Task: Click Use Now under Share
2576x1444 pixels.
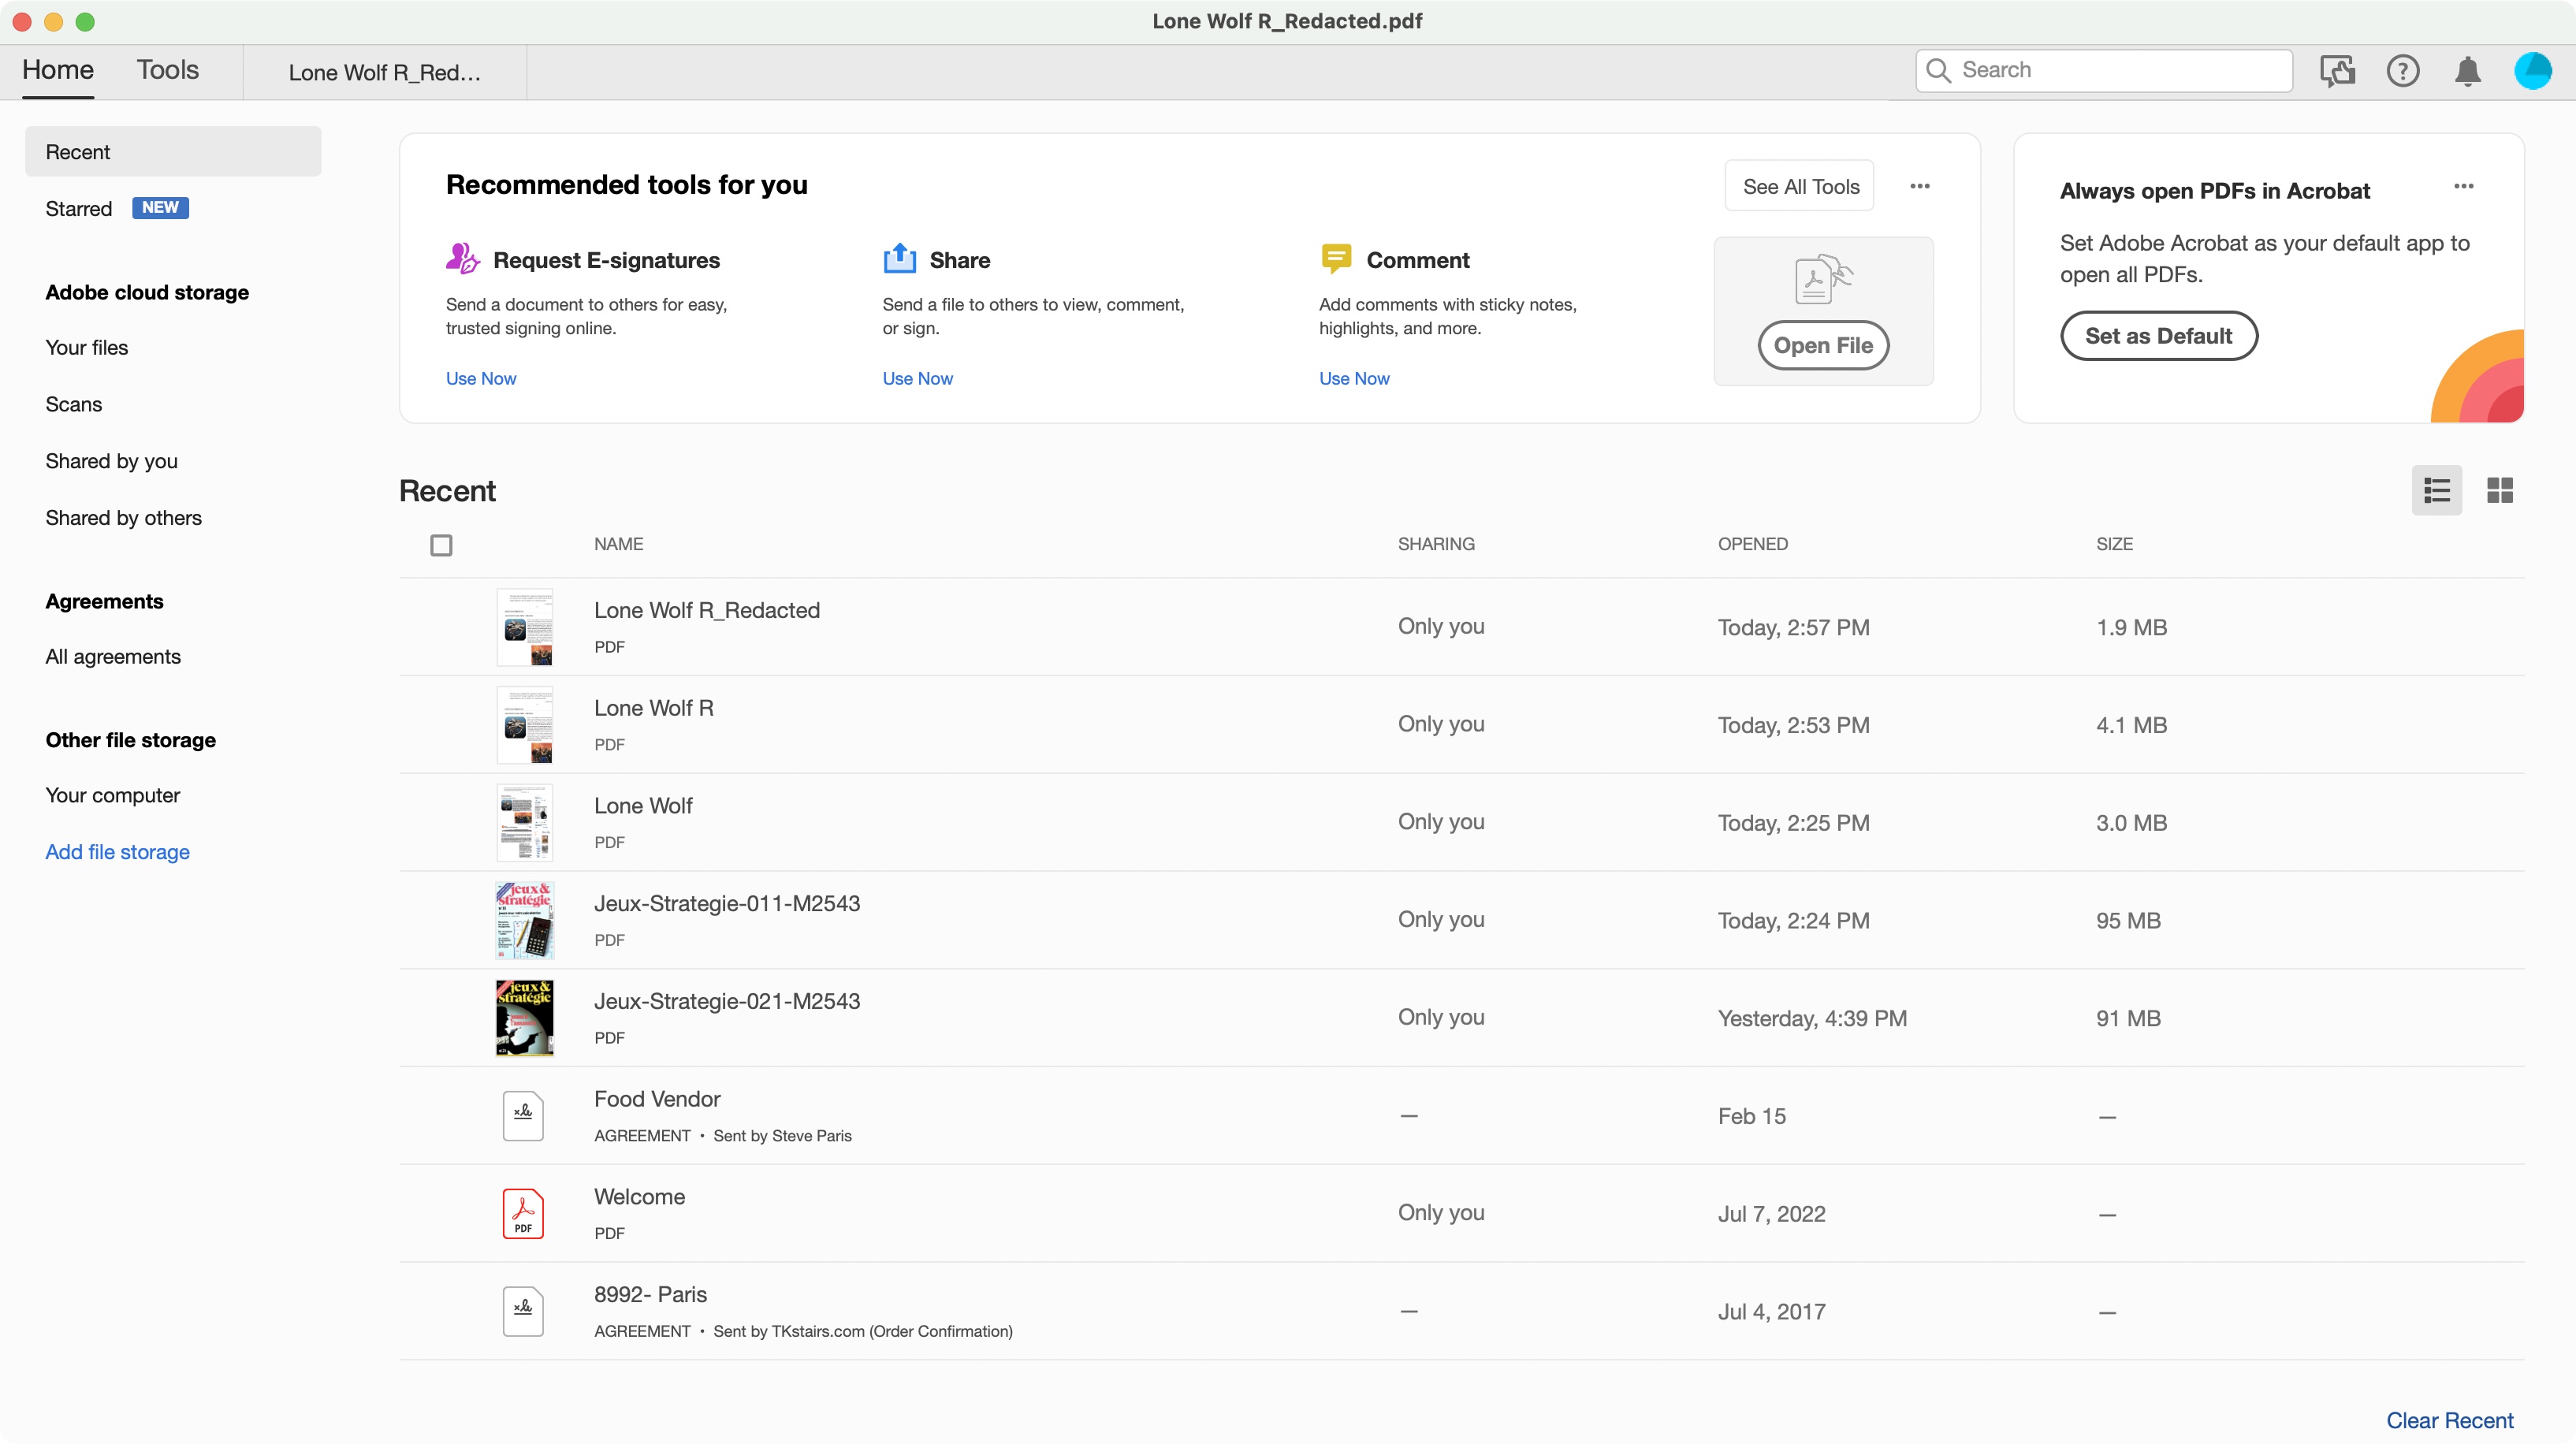Action: (x=917, y=378)
